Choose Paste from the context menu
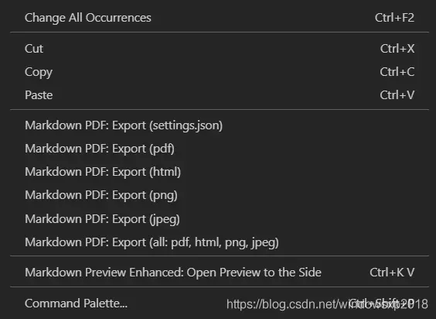Screen dimensions: 436x319 pyautogui.click(x=220, y=95)
